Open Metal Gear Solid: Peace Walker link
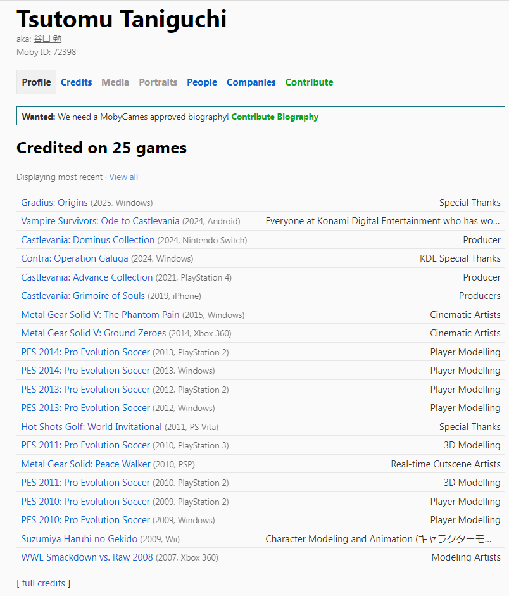The width and height of the screenshot is (509, 596). click(x=86, y=464)
